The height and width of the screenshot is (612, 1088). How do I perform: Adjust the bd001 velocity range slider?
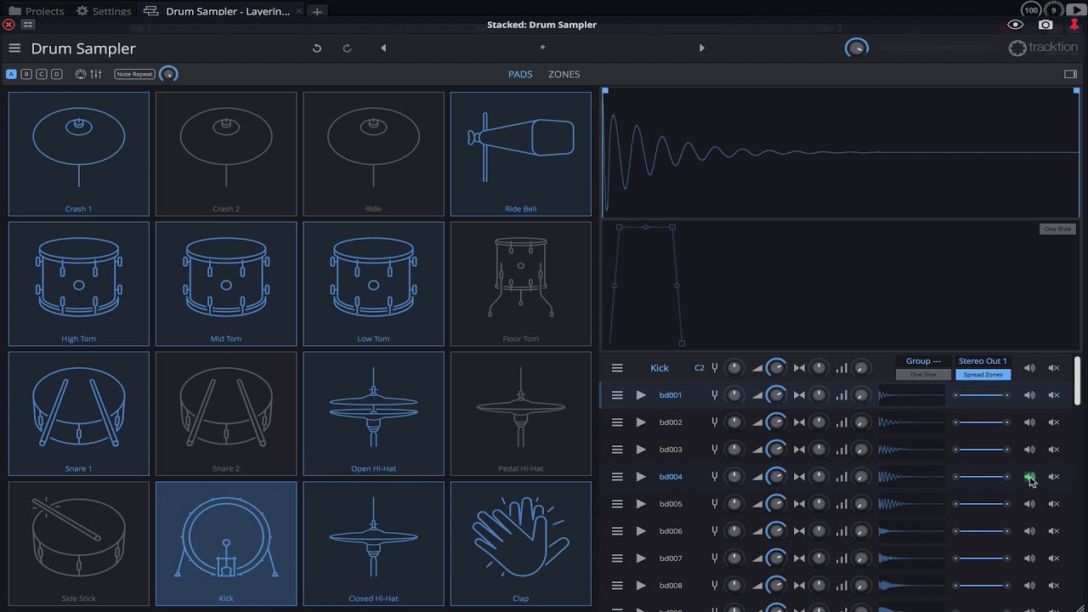tap(981, 395)
